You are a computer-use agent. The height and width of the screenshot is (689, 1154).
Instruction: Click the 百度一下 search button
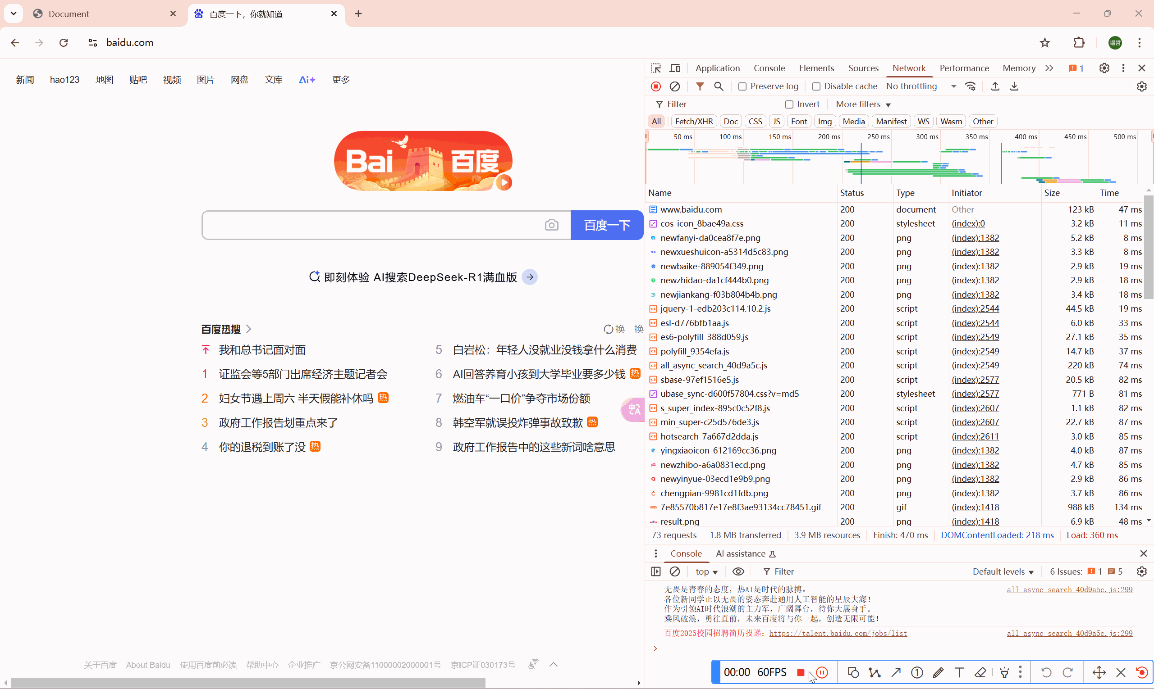point(606,225)
